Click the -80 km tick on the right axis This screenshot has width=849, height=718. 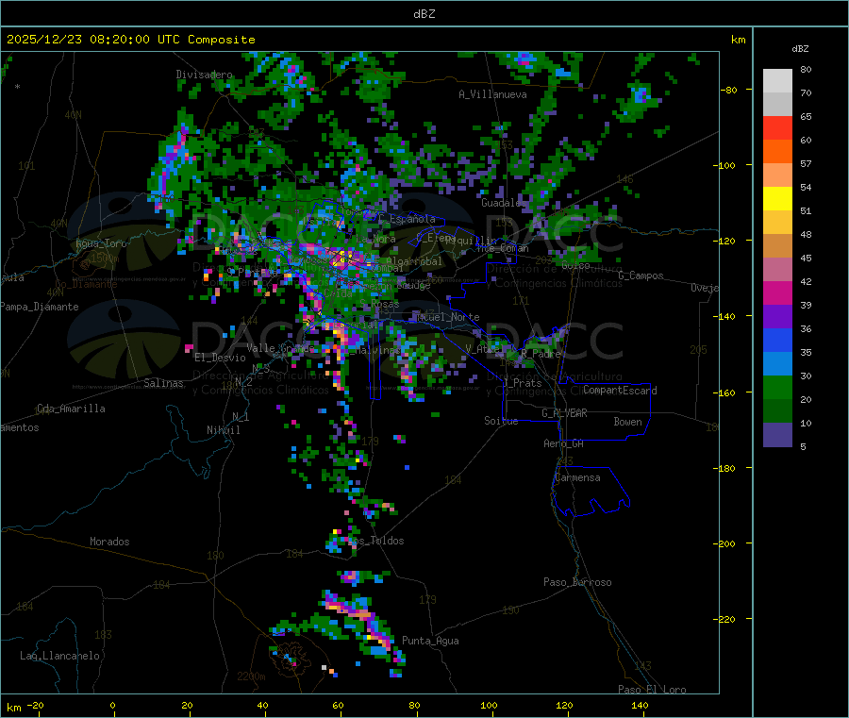729,90
